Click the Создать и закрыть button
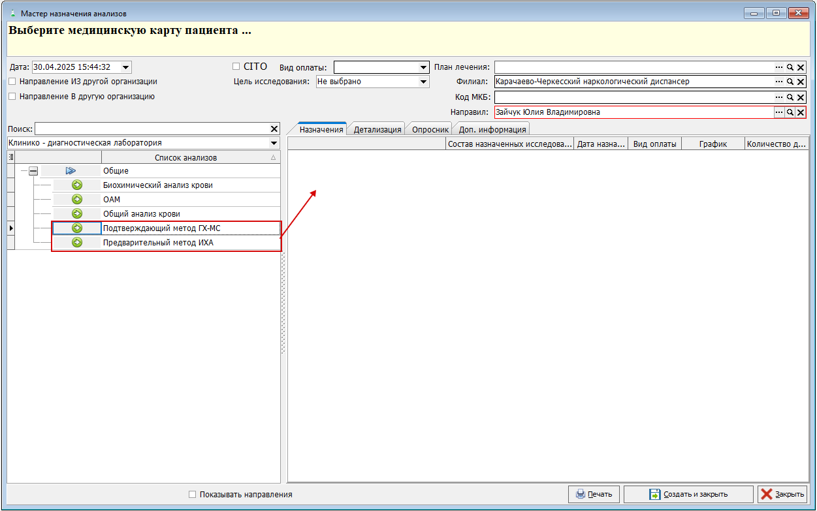Viewport: 817px width, 511px height. point(688,494)
